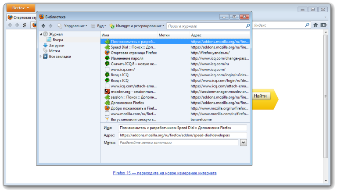The width and height of the screenshot is (337, 192).
Task: Minimize the Библиотека window
Action: pyautogui.click(x=224, y=17)
